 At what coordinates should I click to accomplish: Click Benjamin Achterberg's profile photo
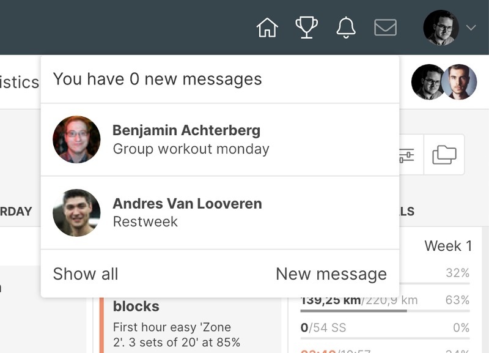pos(76,139)
